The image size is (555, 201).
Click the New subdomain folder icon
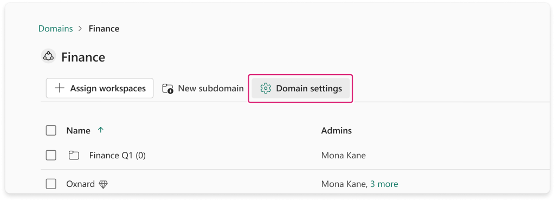pos(168,89)
